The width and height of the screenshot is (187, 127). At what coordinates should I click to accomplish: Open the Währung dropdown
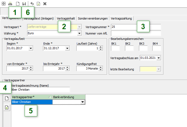coord(79,33)
